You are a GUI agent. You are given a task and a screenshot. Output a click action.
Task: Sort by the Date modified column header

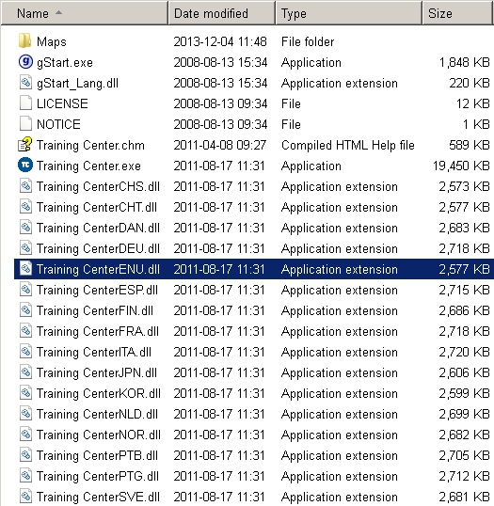click(x=222, y=13)
